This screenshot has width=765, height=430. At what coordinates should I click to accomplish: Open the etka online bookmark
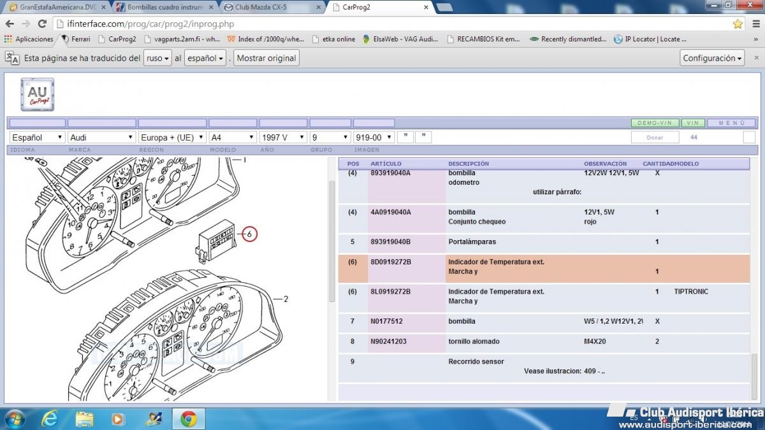[x=333, y=39]
